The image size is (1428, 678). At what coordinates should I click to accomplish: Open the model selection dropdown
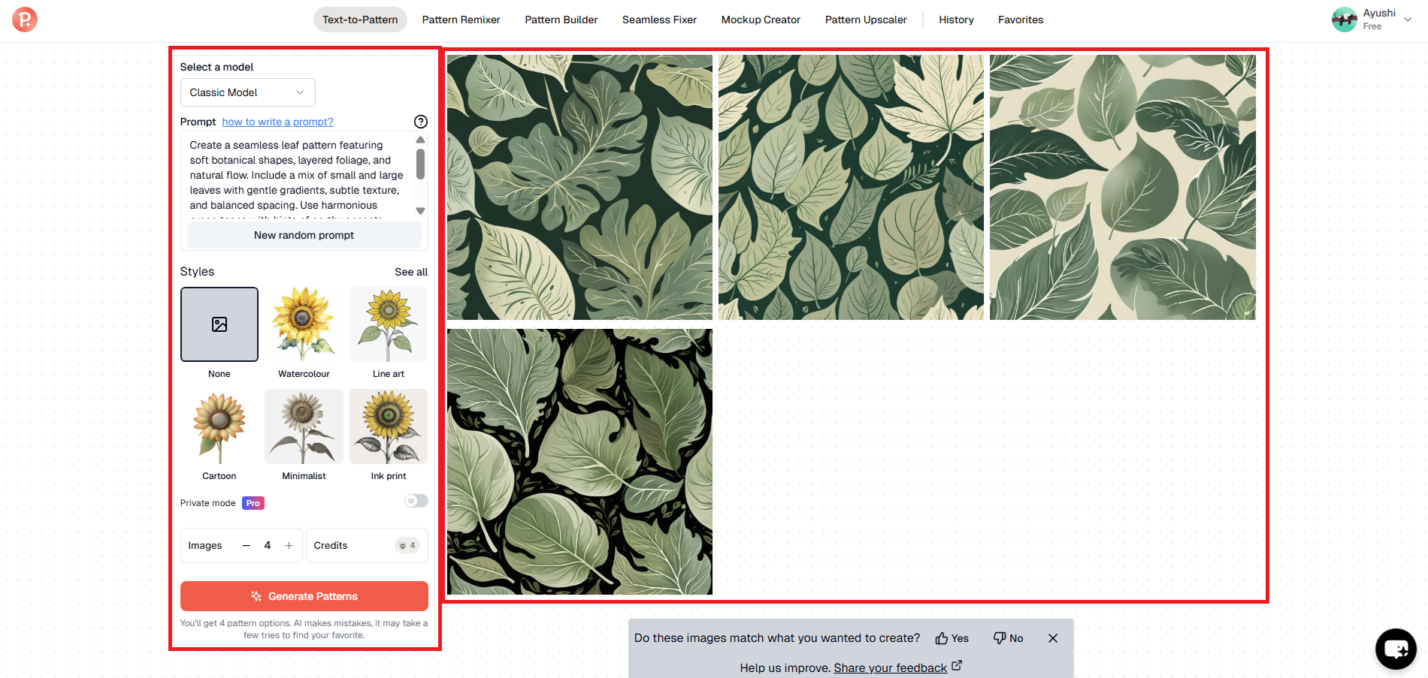point(247,92)
